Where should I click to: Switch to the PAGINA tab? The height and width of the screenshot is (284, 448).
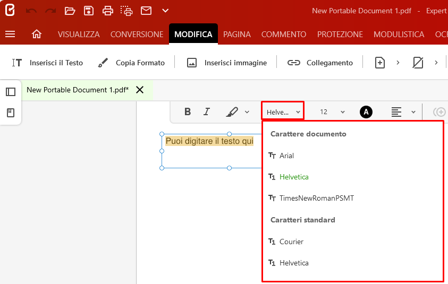[x=237, y=35]
